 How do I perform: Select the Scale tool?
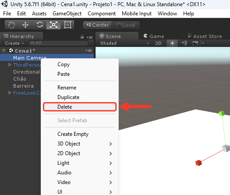tap(53, 25)
